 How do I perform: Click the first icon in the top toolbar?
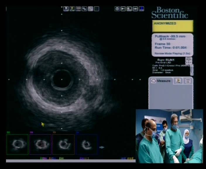point(66,9)
